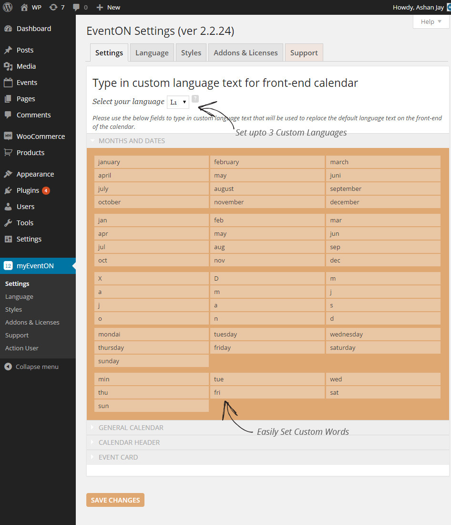Click the Plugins menu plug icon
Viewport: 451px width, 525px height.
(8, 190)
